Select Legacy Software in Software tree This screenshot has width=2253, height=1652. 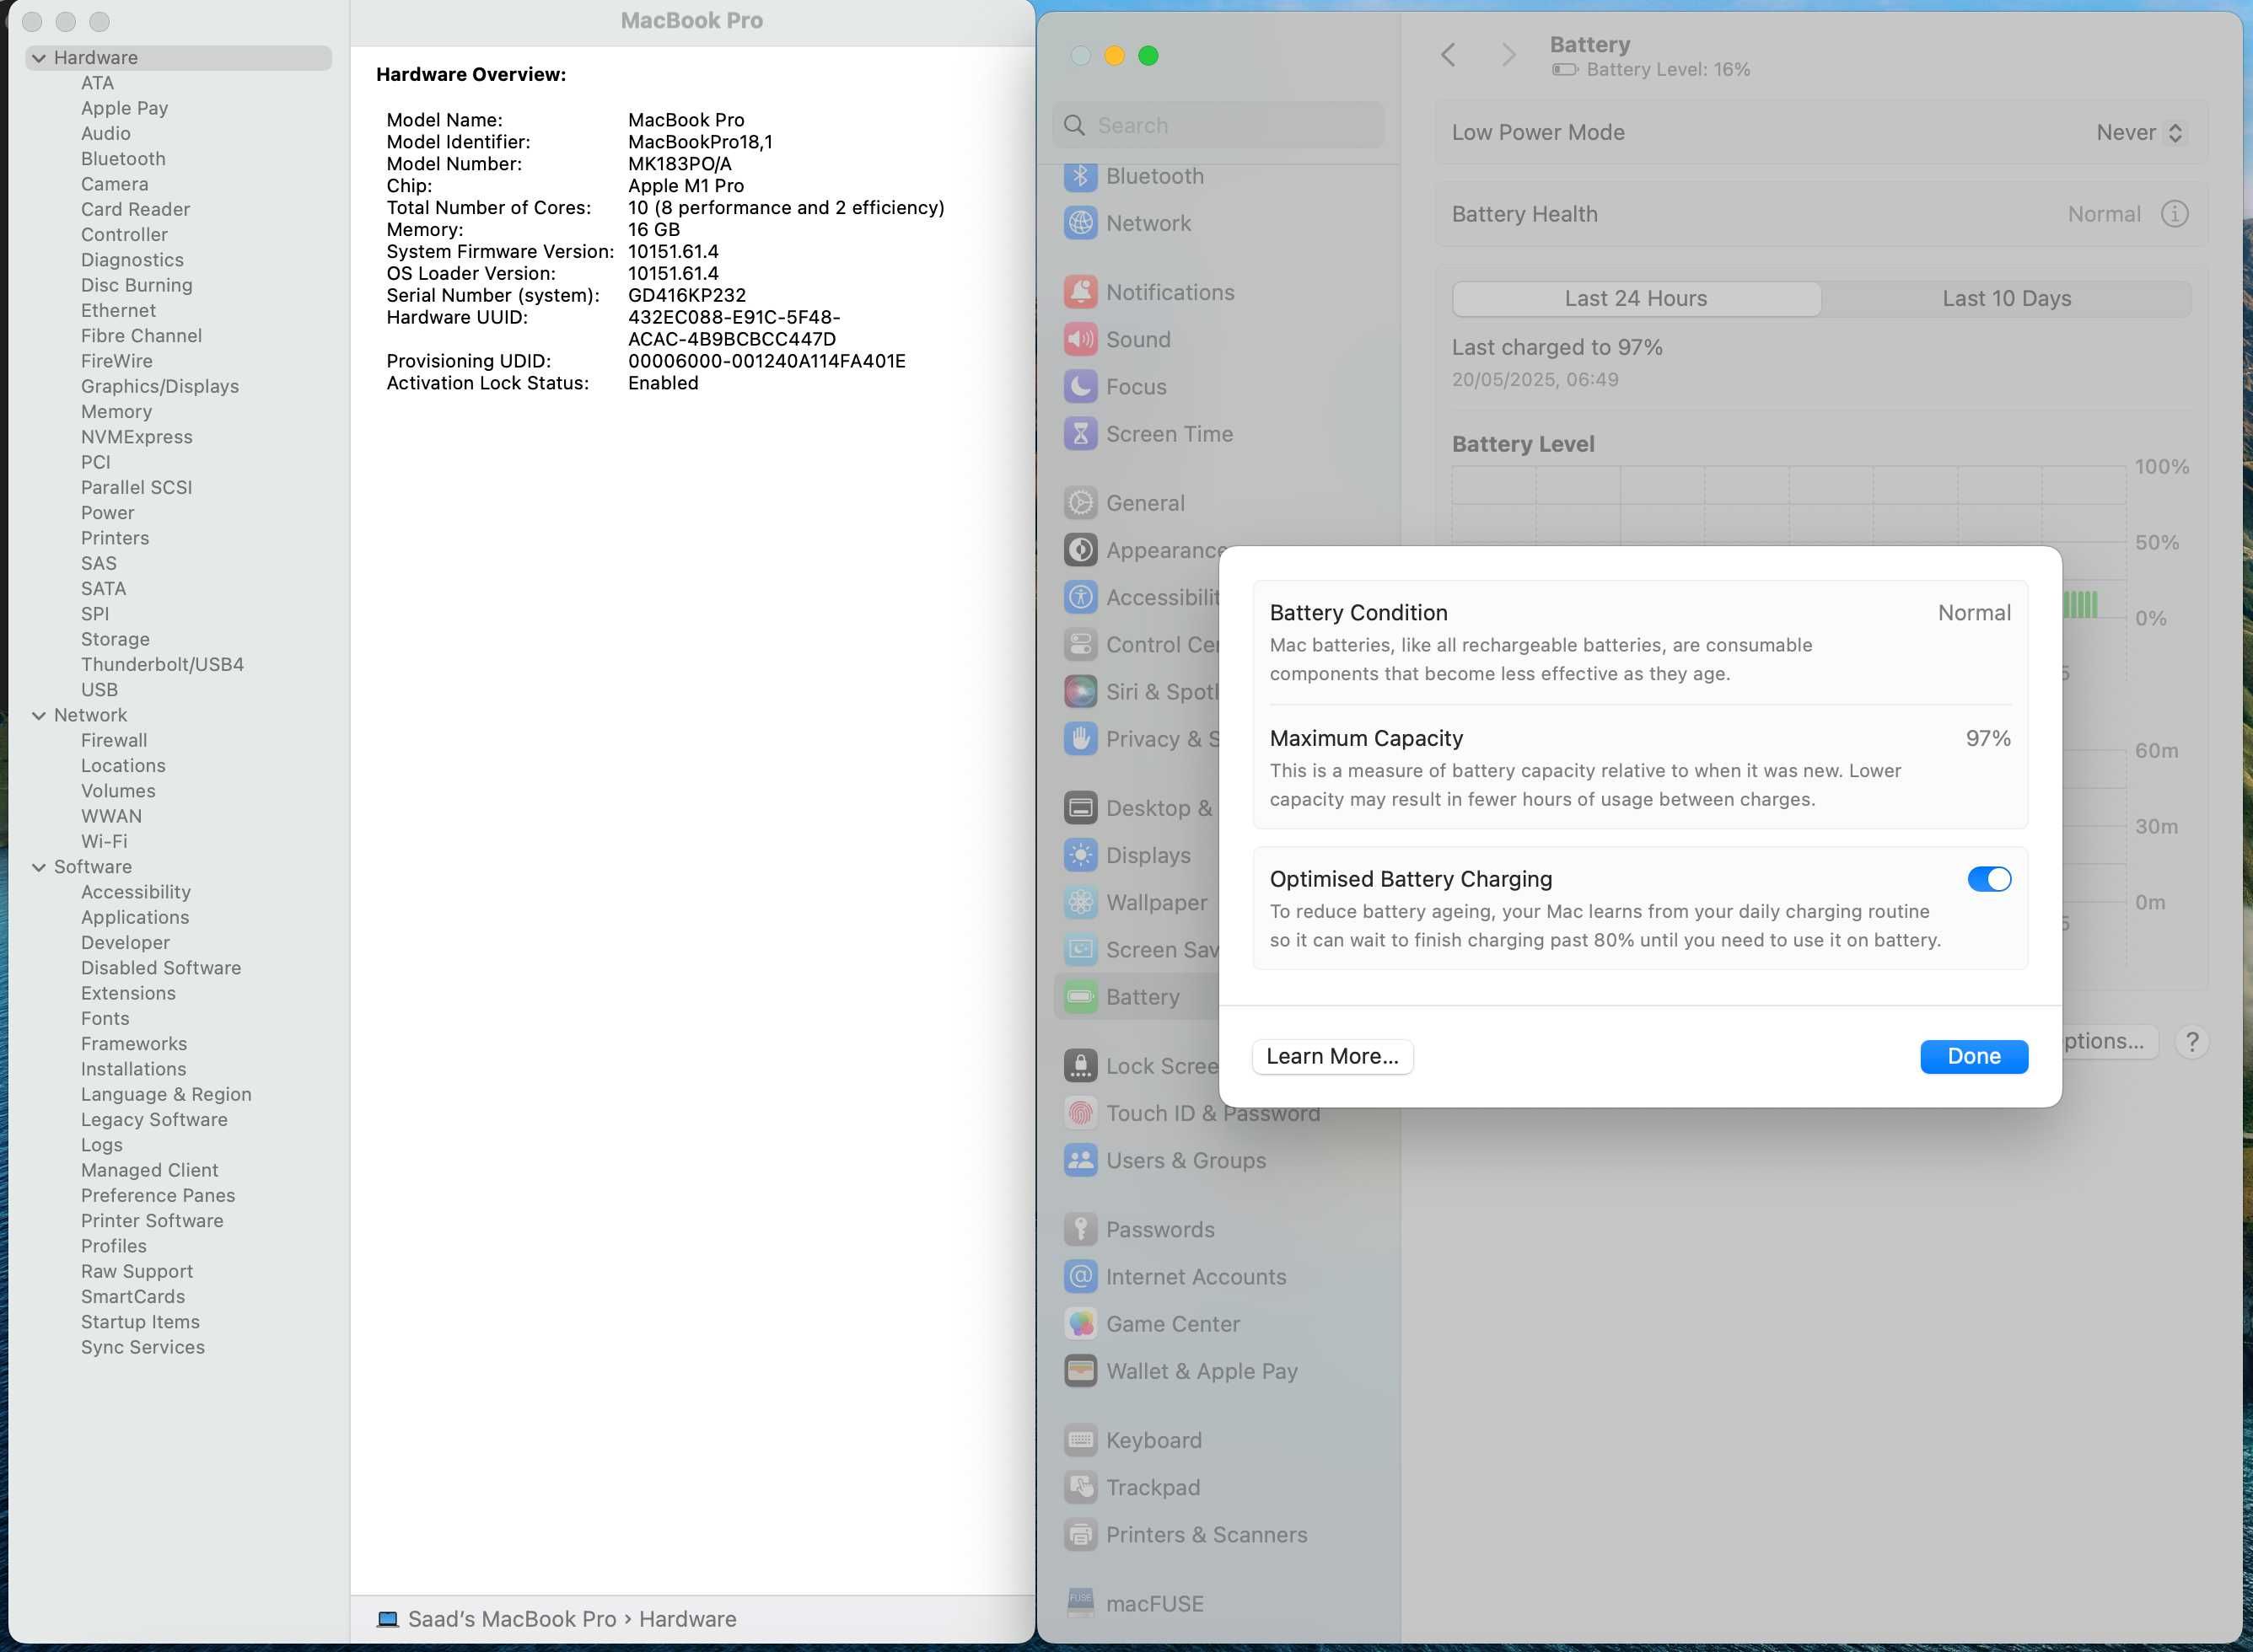(154, 1119)
